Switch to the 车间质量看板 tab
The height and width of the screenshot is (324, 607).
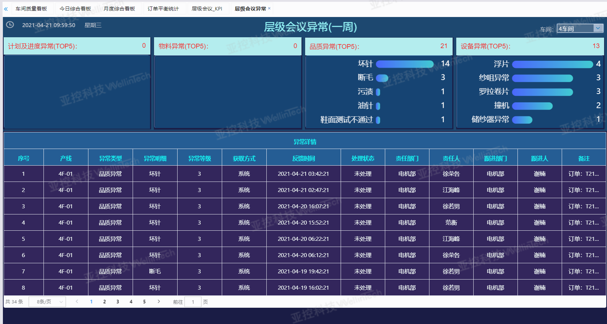[31, 9]
